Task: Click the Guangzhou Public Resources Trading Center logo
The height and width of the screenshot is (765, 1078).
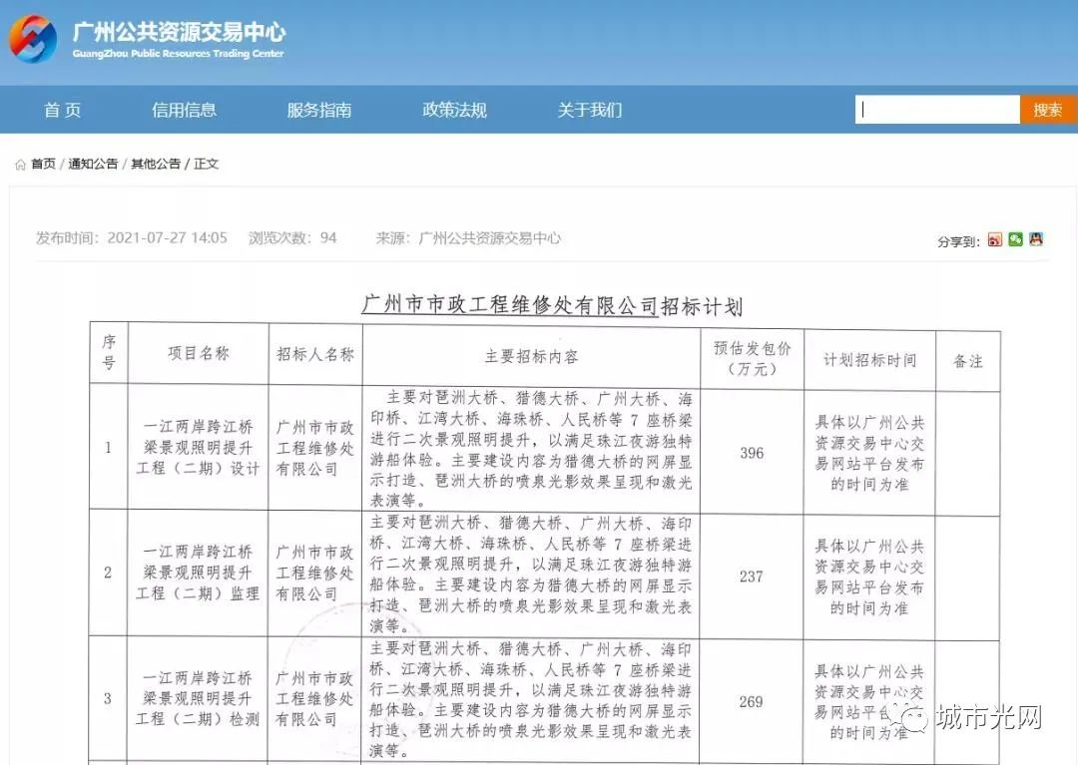Action: click(33, 40)
